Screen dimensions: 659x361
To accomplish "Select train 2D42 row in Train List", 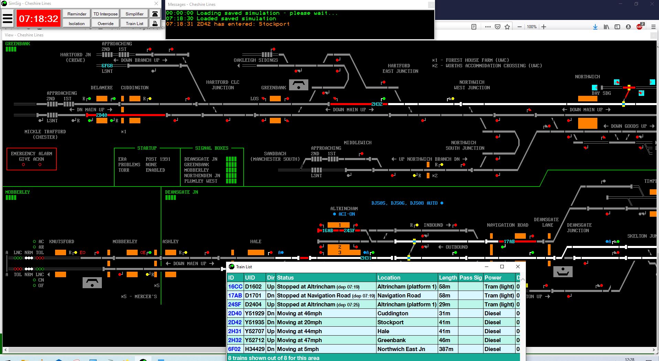I will coord(373,322).
